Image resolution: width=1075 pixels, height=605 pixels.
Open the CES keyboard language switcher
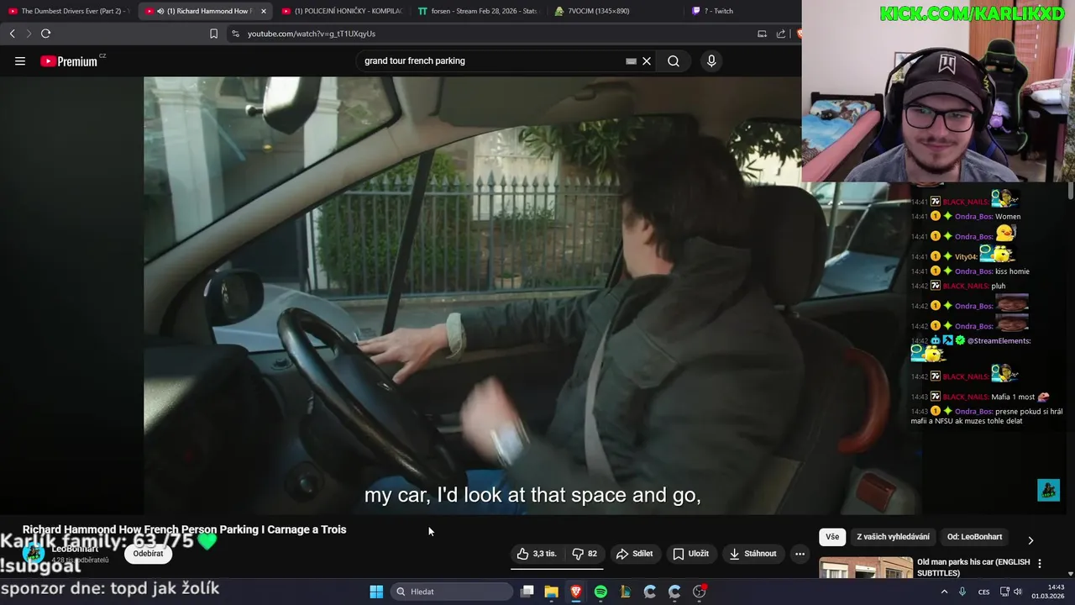(983, 592)
